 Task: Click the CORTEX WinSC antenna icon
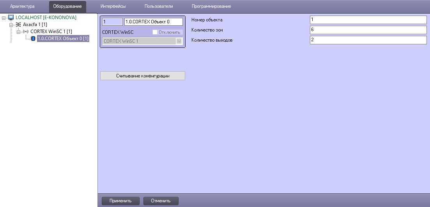[x=26, y=32]
